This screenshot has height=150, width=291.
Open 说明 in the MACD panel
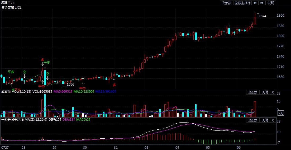265,120
